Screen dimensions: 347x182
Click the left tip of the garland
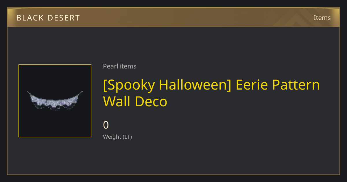point(28,92)
